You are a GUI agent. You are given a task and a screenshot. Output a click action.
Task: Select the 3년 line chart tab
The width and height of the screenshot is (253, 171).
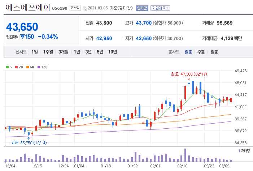pyautogui.click(x=88, y=52)
